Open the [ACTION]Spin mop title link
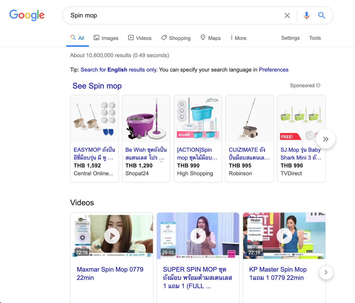This screenshot has height=303, width=355. click(x=197, y=154)
